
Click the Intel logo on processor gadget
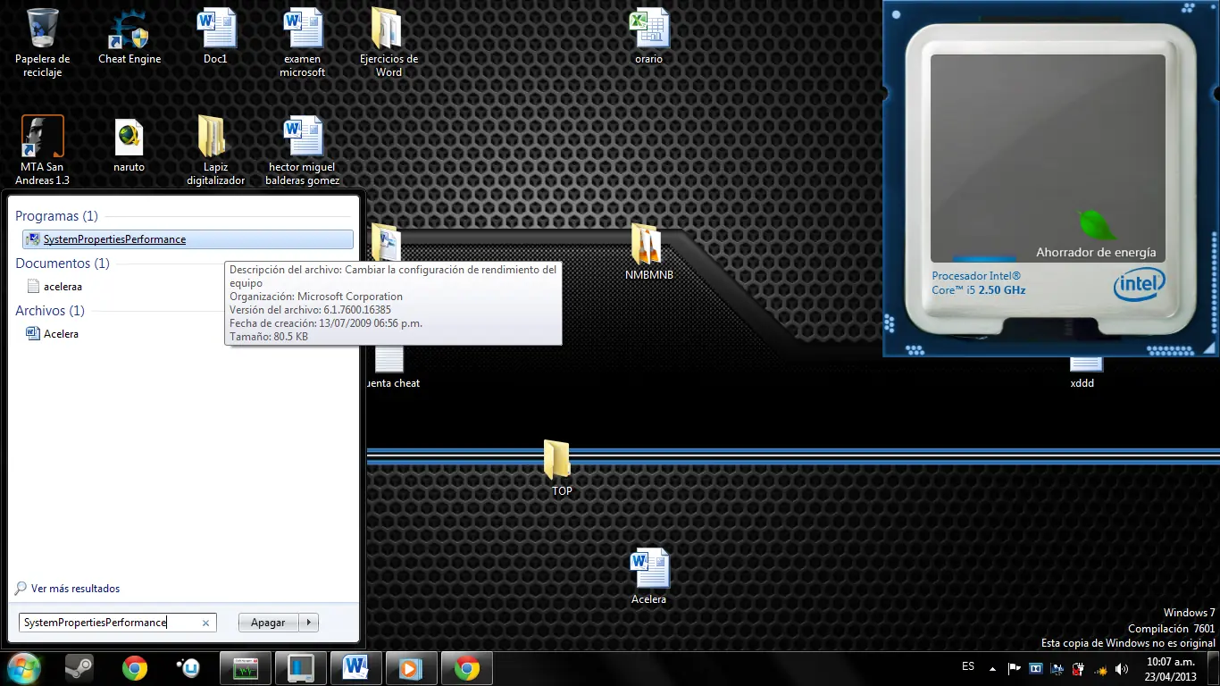click(x=1139, y=286)
